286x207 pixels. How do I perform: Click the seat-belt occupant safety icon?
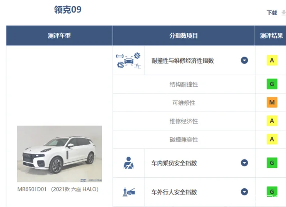[129, 163]
